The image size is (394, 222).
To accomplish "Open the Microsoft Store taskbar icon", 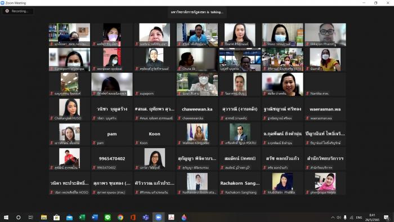I will 56,217.
